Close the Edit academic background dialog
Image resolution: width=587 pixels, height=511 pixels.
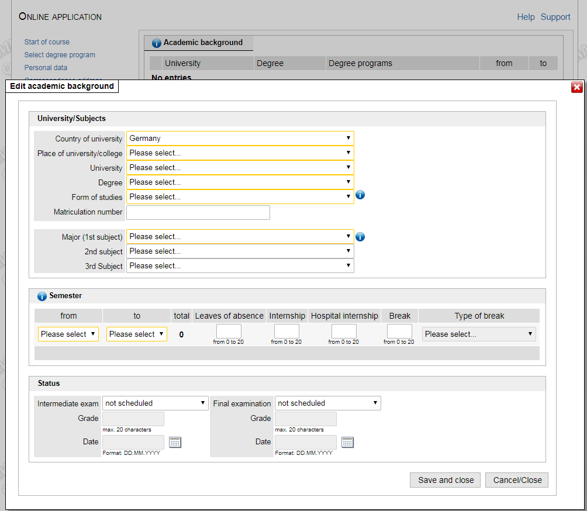coord(576,87)
